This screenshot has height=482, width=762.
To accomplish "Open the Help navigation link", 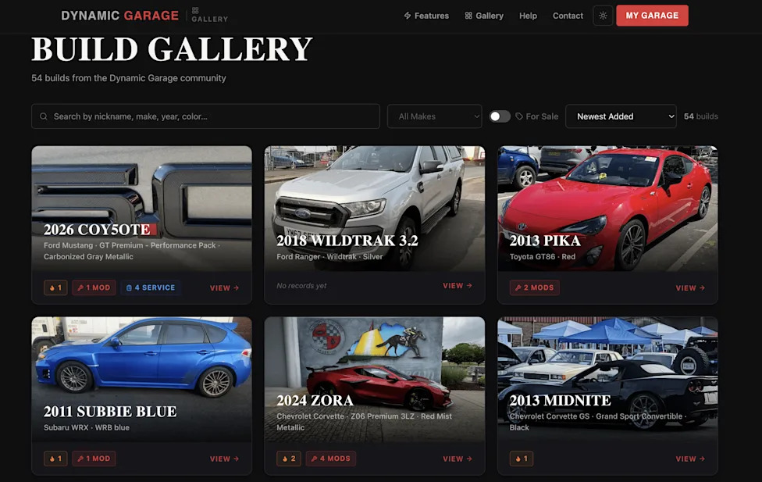I will [528, 16].
